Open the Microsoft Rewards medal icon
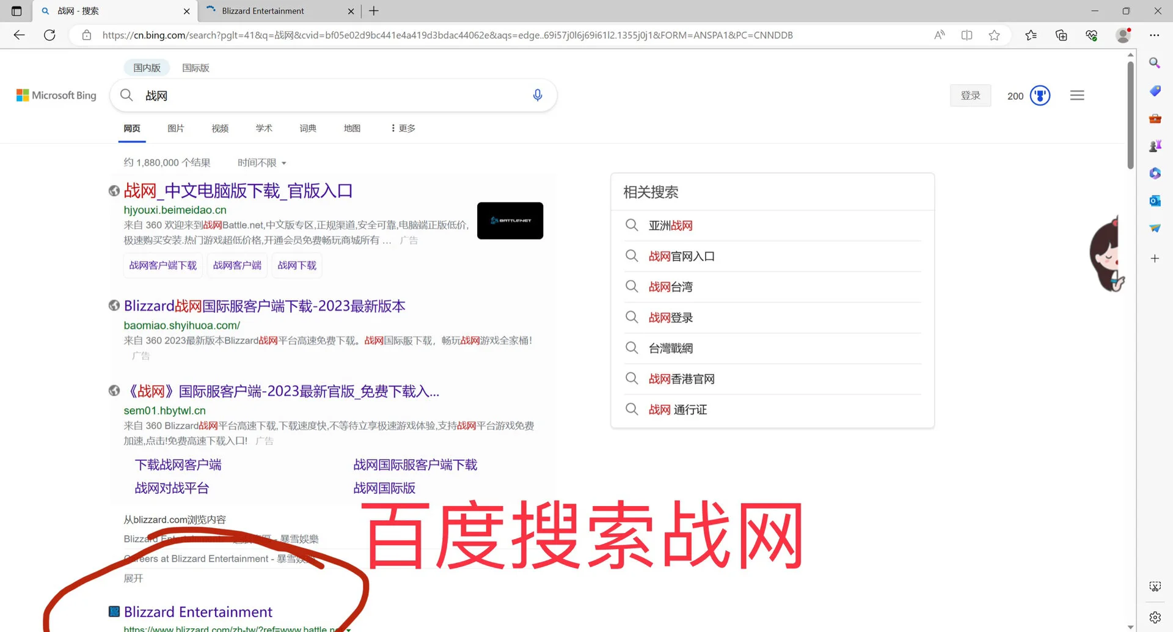Viewport: 1173px width, 632px height. (1040, 95)
